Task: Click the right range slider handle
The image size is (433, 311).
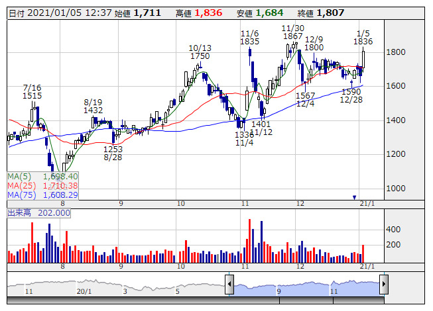Action: click(x=383, y=285)
